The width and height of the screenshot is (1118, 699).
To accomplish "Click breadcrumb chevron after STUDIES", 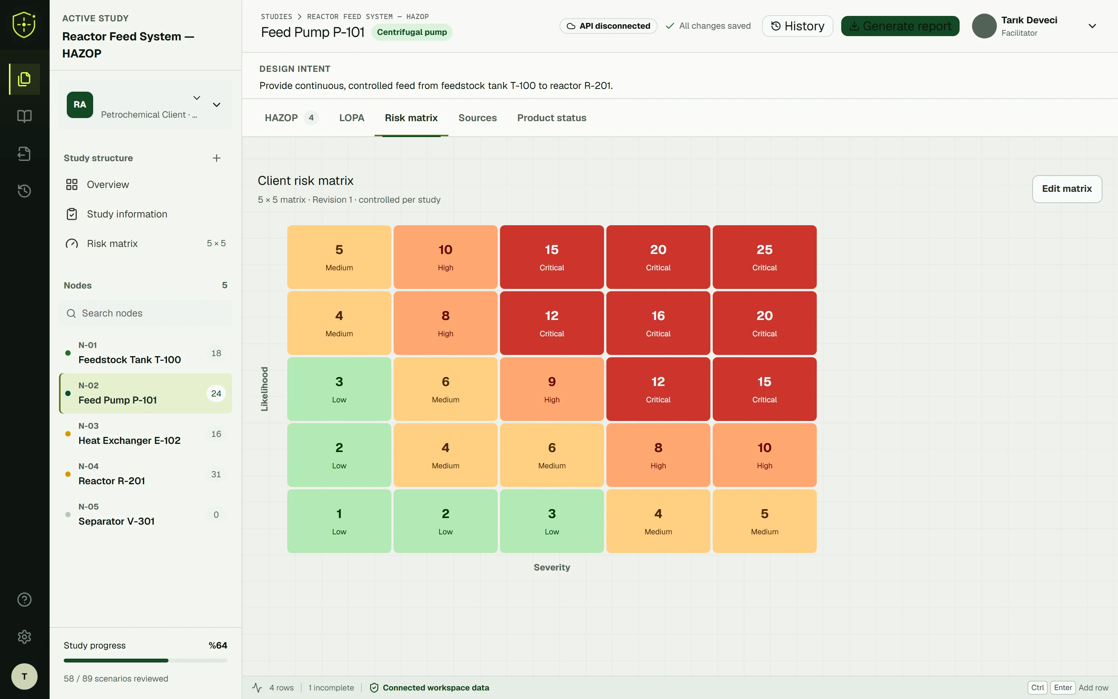I will coord(299,17).
